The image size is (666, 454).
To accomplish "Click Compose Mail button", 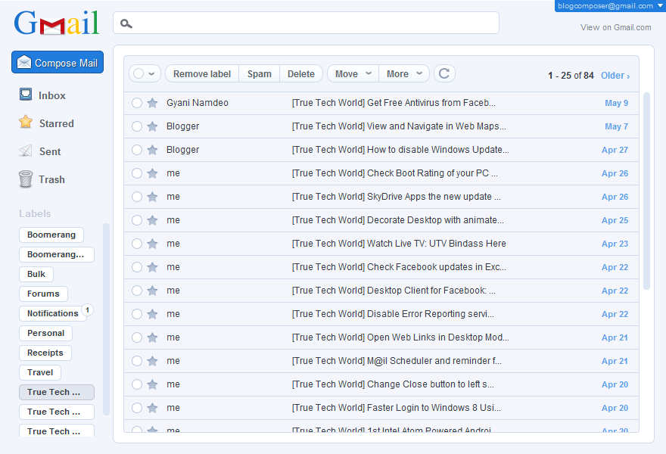I will click(58, 63).
